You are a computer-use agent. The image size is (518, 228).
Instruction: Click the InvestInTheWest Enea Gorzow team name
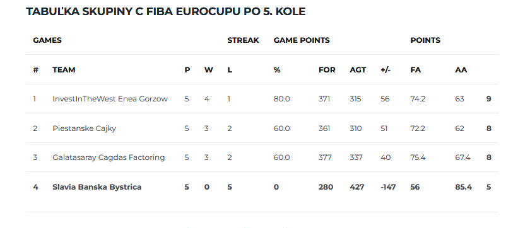click(x=110, y=99)
